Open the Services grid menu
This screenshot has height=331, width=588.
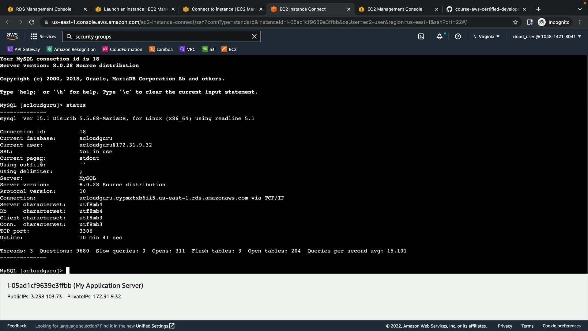[43, 36]
